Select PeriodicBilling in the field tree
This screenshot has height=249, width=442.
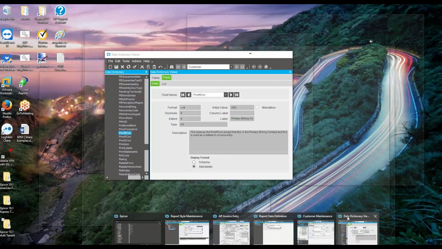[x=127, y=107]
